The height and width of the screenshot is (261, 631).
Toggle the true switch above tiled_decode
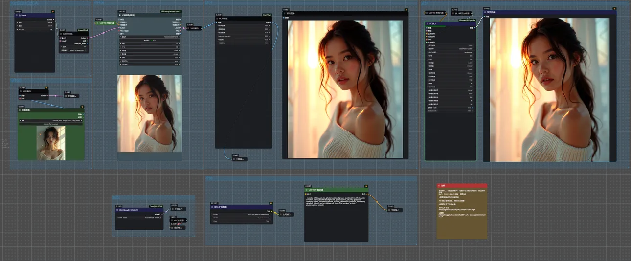[451, 108]
